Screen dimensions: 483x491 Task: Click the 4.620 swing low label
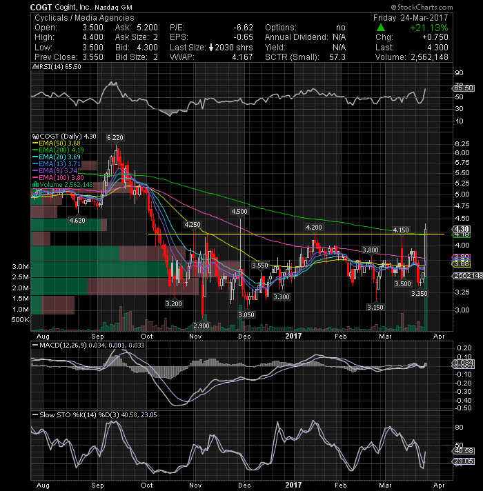tap(77, 221)
